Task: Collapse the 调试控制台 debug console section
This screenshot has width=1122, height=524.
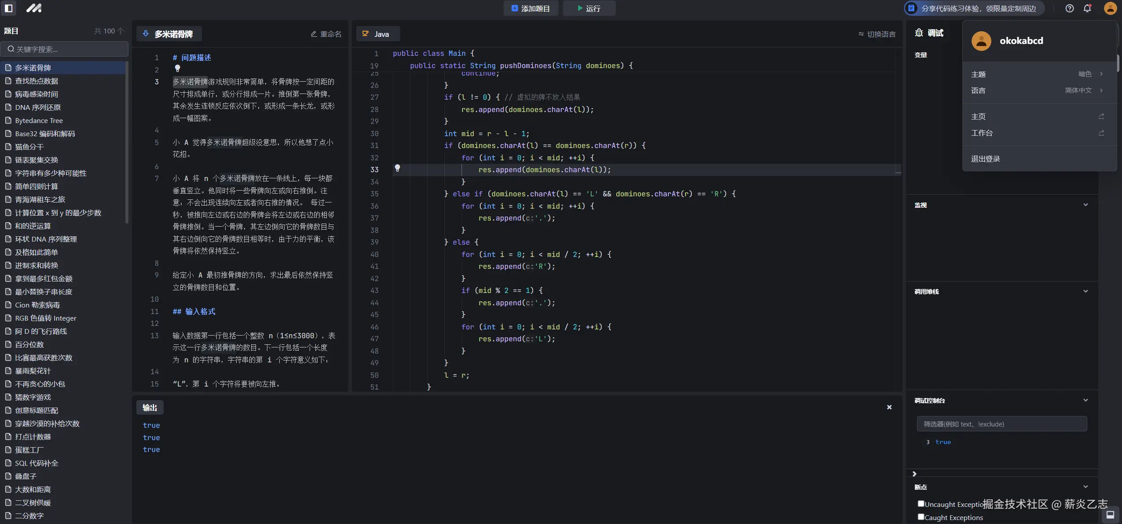Action: pos(1085,400)
